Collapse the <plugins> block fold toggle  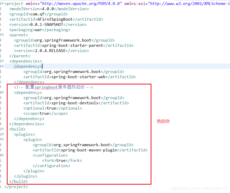[3, 134]
